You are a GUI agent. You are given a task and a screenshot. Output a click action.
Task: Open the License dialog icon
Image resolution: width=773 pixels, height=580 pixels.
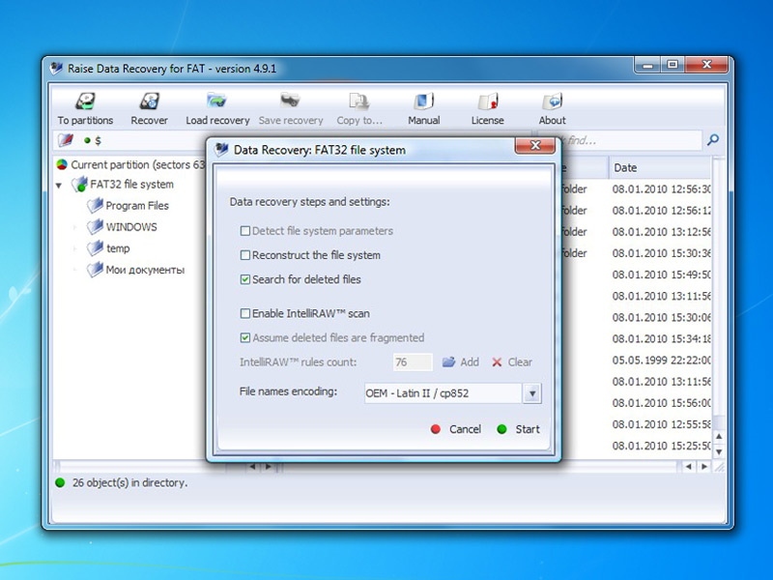pos(488,101)
